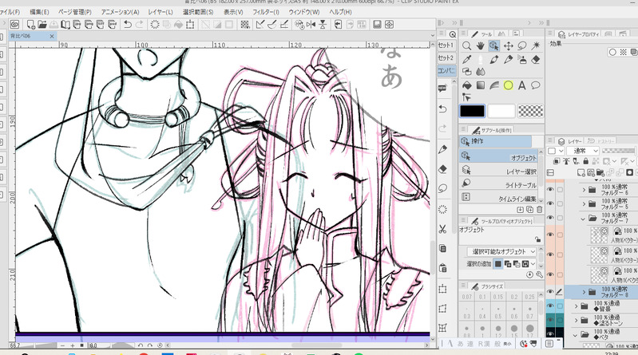The width and height of the screenshot is (638, 355).
Task: Close the 背比べ06 canvas tab
Action: tap(52, 36)
